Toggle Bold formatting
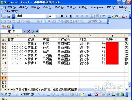Viewport: 132px width, 100px height. 62,16
